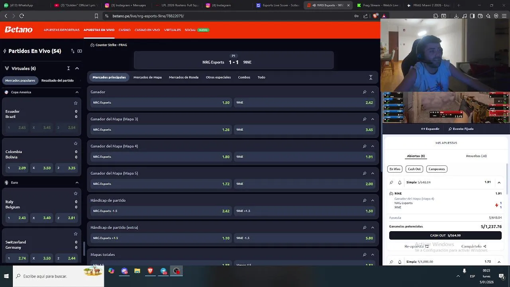Toggle the Campeones bet filter

pyautogui.click(x=437, y=169)
